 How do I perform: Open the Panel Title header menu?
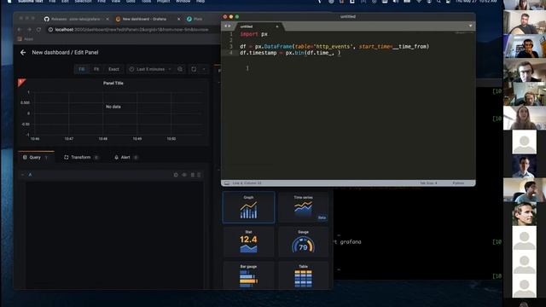(113, 84)
